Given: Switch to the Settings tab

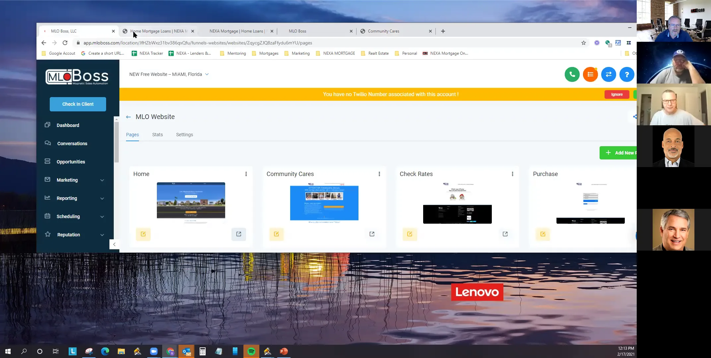Looking at the screenshot, I should 184,135.
